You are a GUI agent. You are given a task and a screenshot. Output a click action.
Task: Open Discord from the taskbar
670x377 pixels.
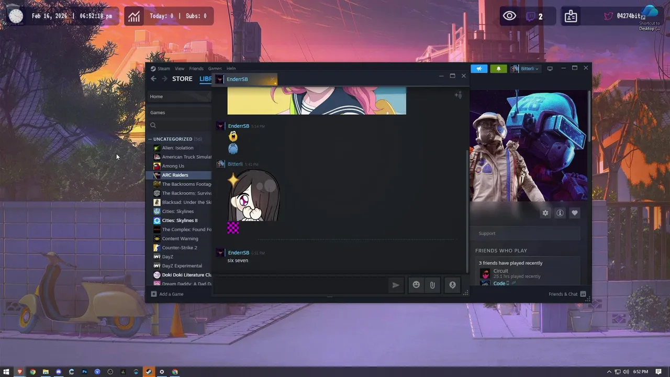pyautogui.click(x=59, y=372)
